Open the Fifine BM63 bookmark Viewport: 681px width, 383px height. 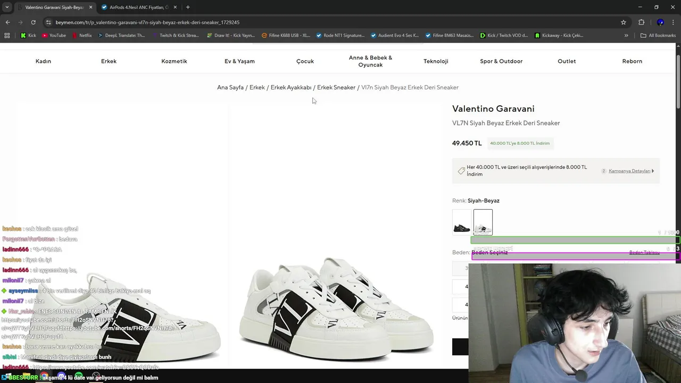point(449,36)
